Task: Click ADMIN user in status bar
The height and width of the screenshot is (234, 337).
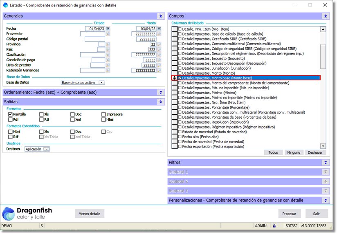Action: coord(261,226)
